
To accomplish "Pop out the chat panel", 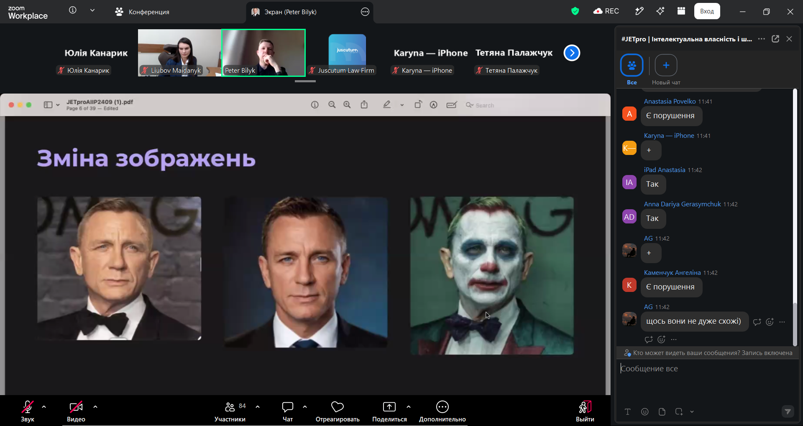I will click(x=775, y=39).
